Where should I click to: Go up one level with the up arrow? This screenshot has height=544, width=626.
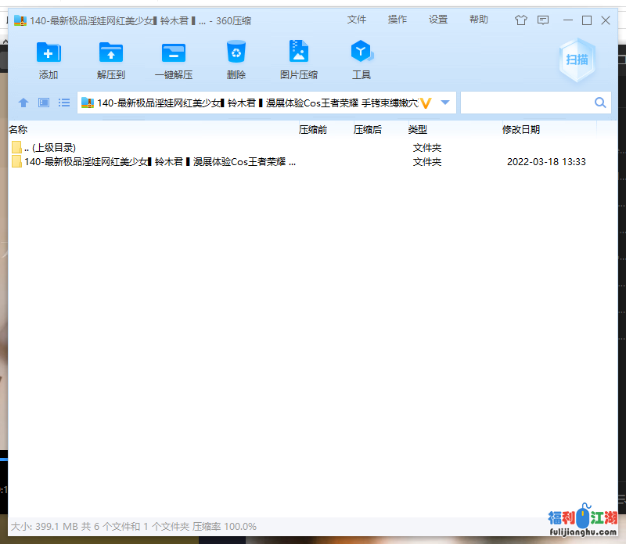[23, 103]
